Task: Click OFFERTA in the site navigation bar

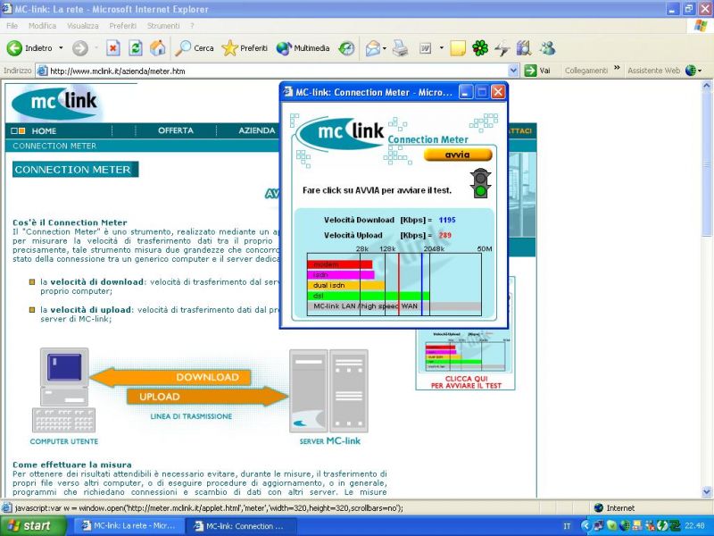Action: point(176,130)
